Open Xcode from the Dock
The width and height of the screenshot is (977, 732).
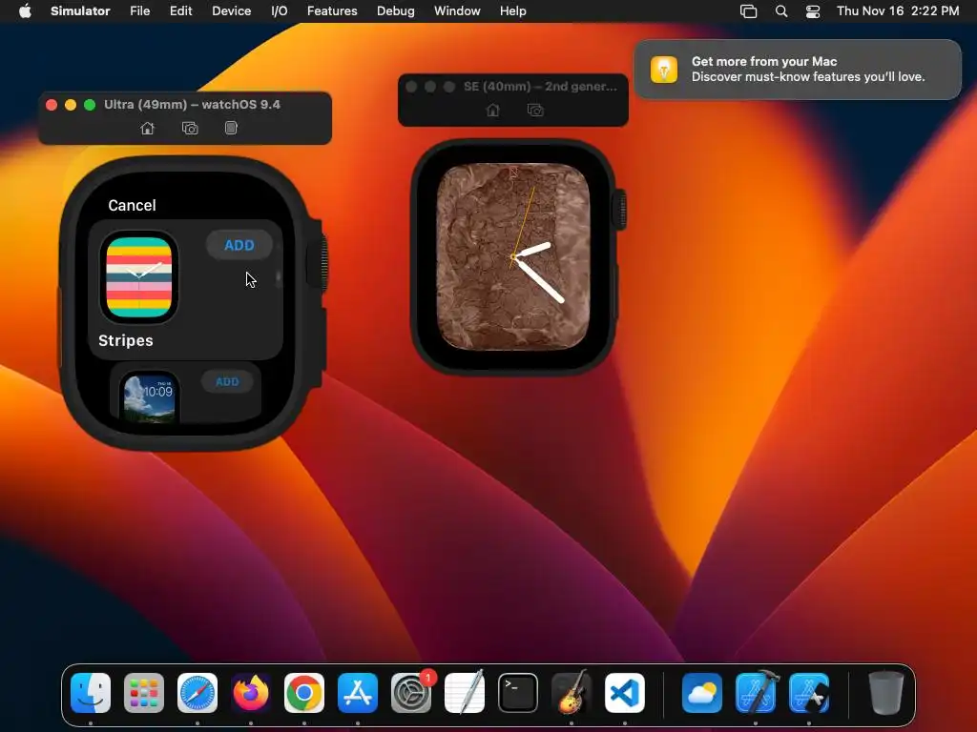[756, 692]
